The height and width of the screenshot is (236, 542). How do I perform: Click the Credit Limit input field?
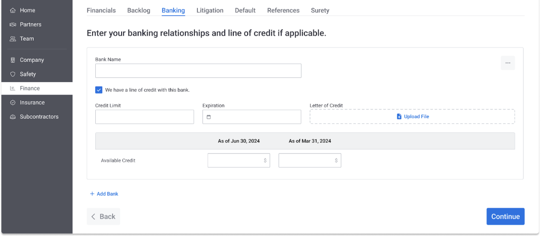(x=145, y=117)
